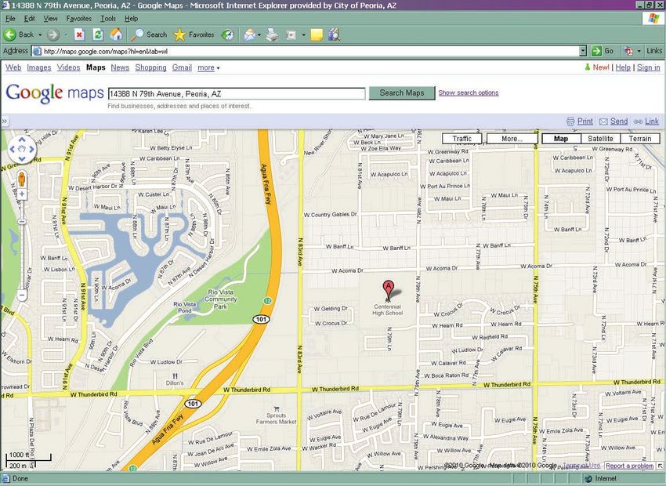The height and width of the screenshot is (486, 666).
Task: Click Centennial High School map label
Action: (387, 310)
